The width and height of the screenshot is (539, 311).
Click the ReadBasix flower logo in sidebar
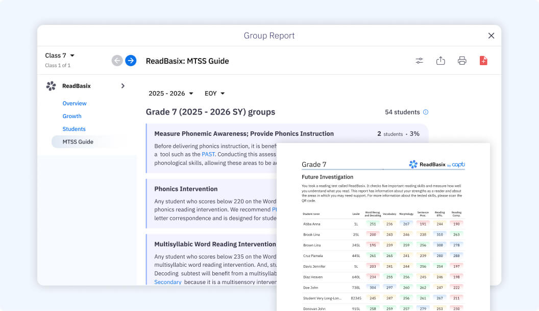tap(51, 86)
